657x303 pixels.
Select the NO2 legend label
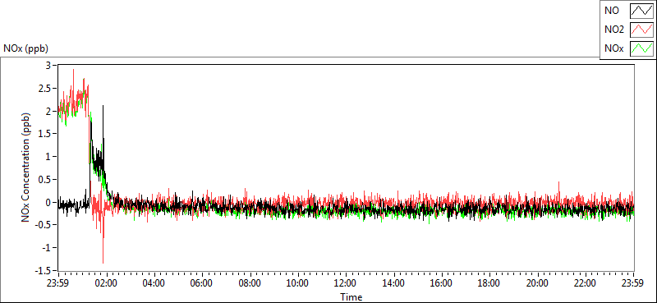(x=613, y=30)
